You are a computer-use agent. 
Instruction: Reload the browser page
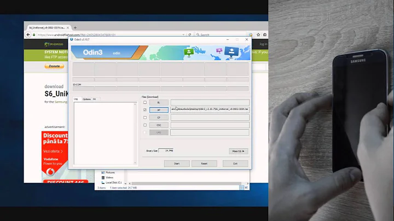(x=190, y=34)
